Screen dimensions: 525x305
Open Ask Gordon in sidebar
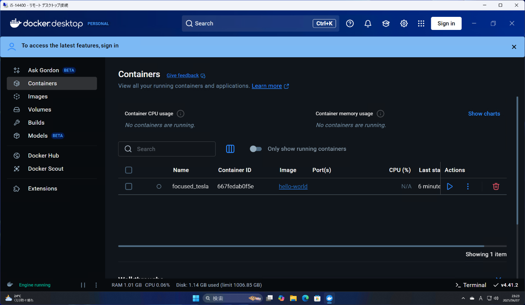52,70
